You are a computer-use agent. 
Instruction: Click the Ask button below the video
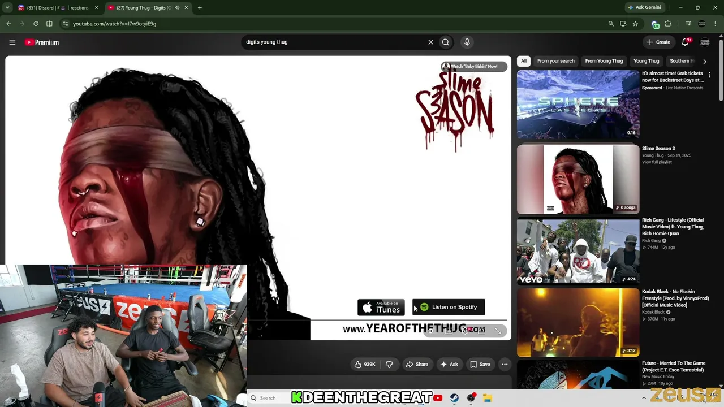[449, 365]
